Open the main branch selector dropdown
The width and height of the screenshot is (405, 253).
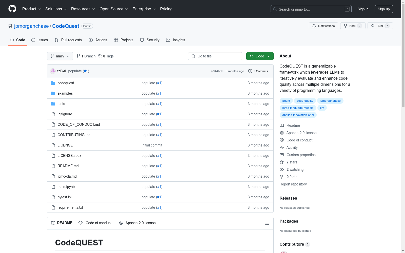60,56
